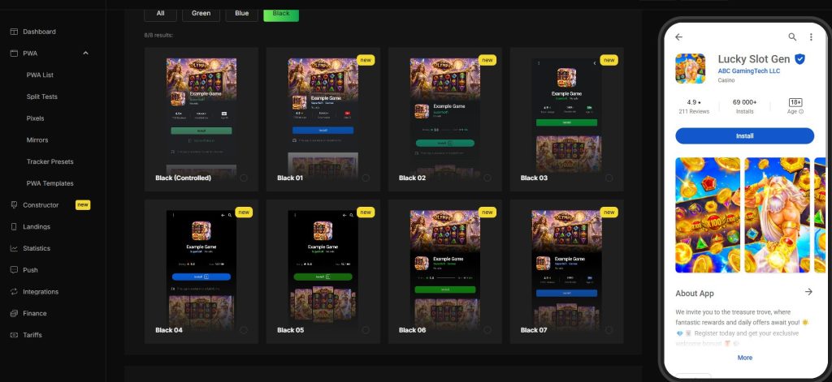Screen dimensions: 832x382
Task: Open the Dashboard sidebar icon
Action: click(15, 32)
